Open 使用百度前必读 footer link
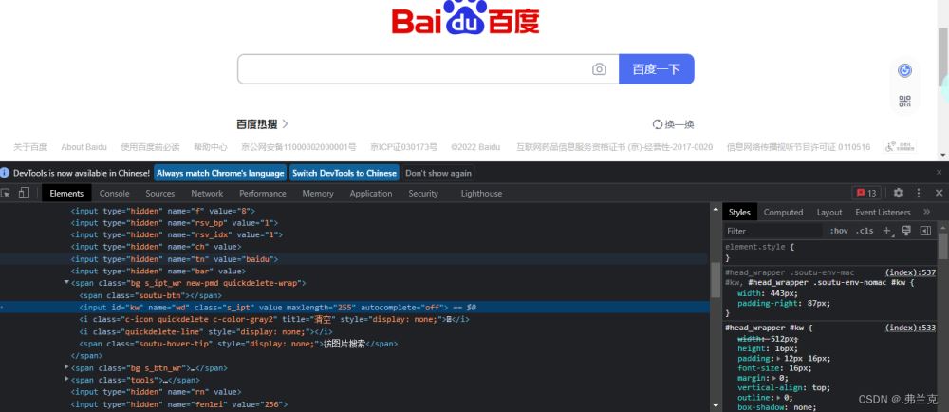 [x=150, y=147]
